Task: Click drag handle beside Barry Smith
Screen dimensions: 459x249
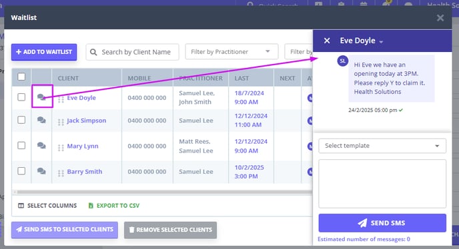Action: point(61,173)
